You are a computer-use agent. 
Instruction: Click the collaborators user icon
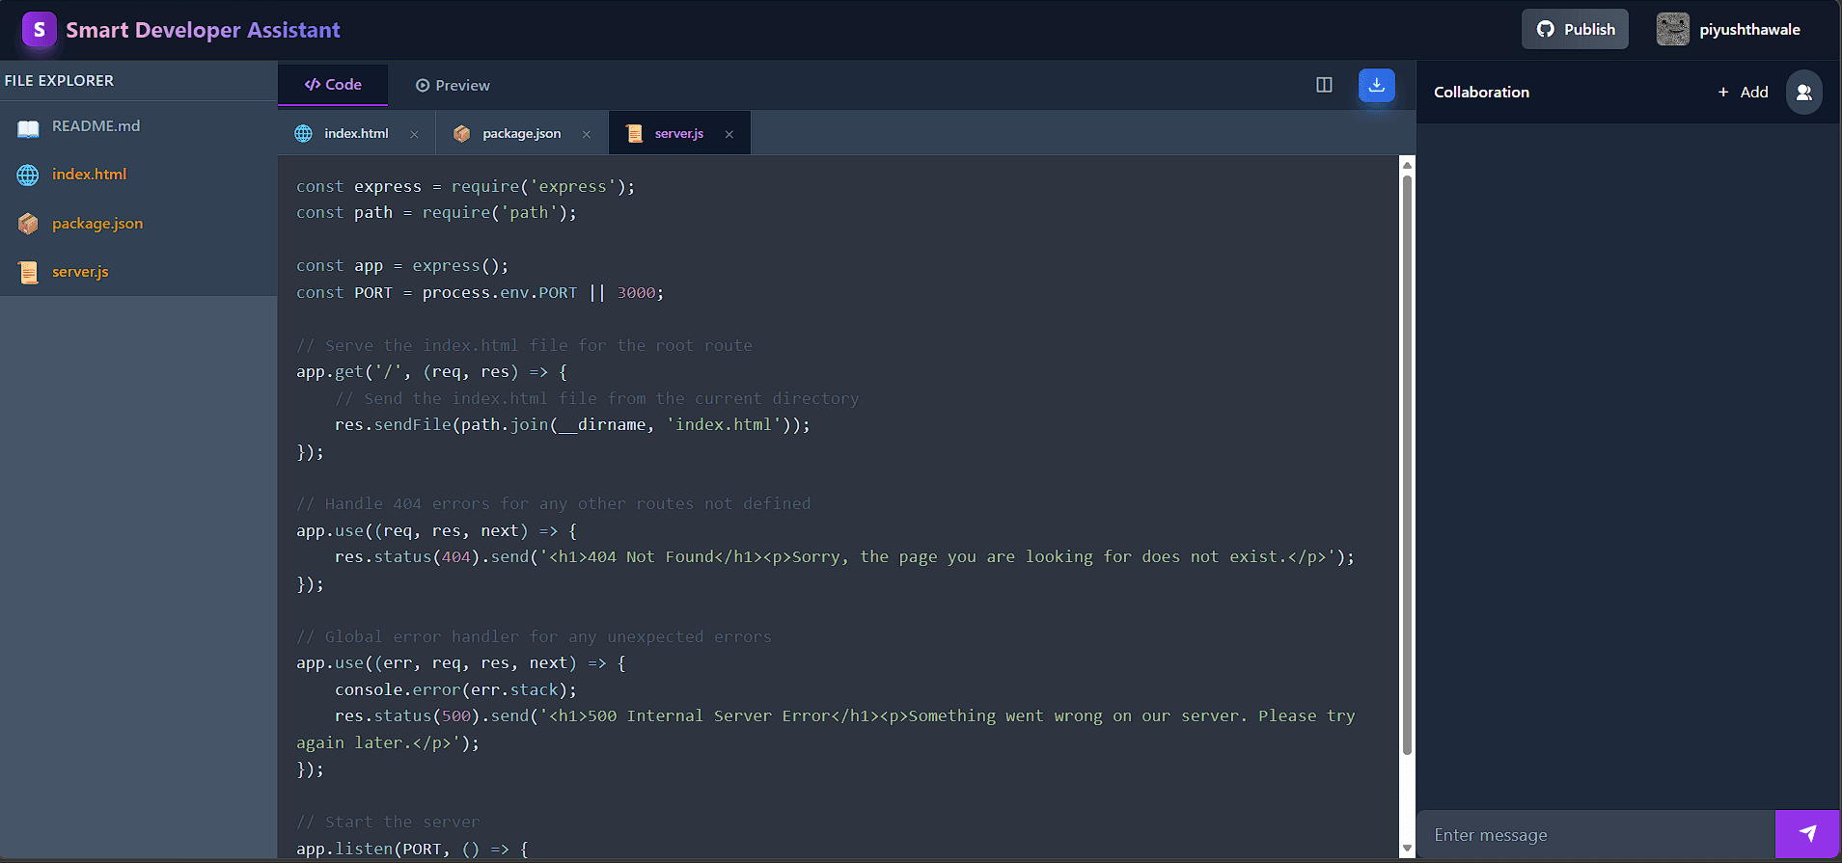1804,93
